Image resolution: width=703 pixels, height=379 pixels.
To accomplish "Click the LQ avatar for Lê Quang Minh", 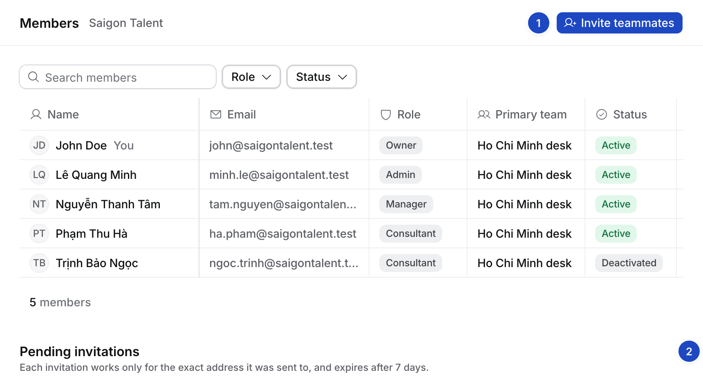I will [x=39, y=175].
